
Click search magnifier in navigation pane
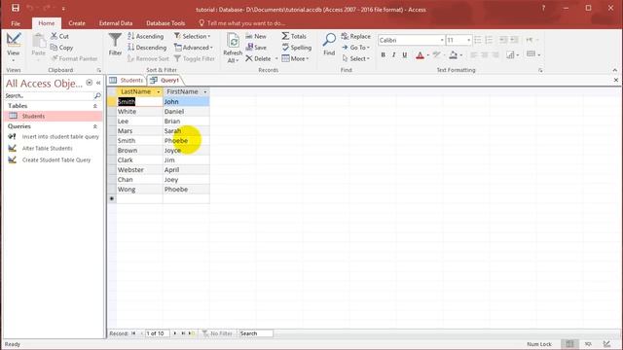tap(97, 95)
